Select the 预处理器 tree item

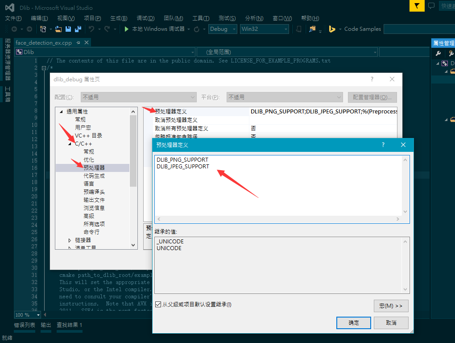pos(94,168)
